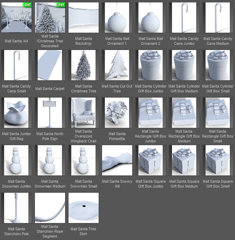
Task: Open Mall Santa !Christmas Tree Decorated set
Action: point(50,17)
